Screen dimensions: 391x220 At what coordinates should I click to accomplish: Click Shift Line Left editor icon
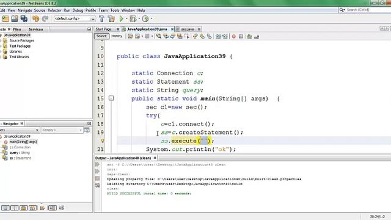click(218, 37)
